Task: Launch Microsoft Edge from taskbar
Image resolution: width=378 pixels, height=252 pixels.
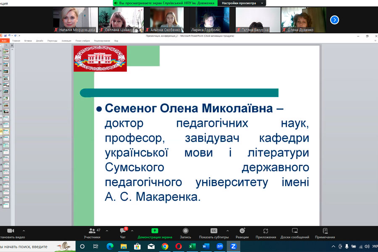Action: point(110,247)
